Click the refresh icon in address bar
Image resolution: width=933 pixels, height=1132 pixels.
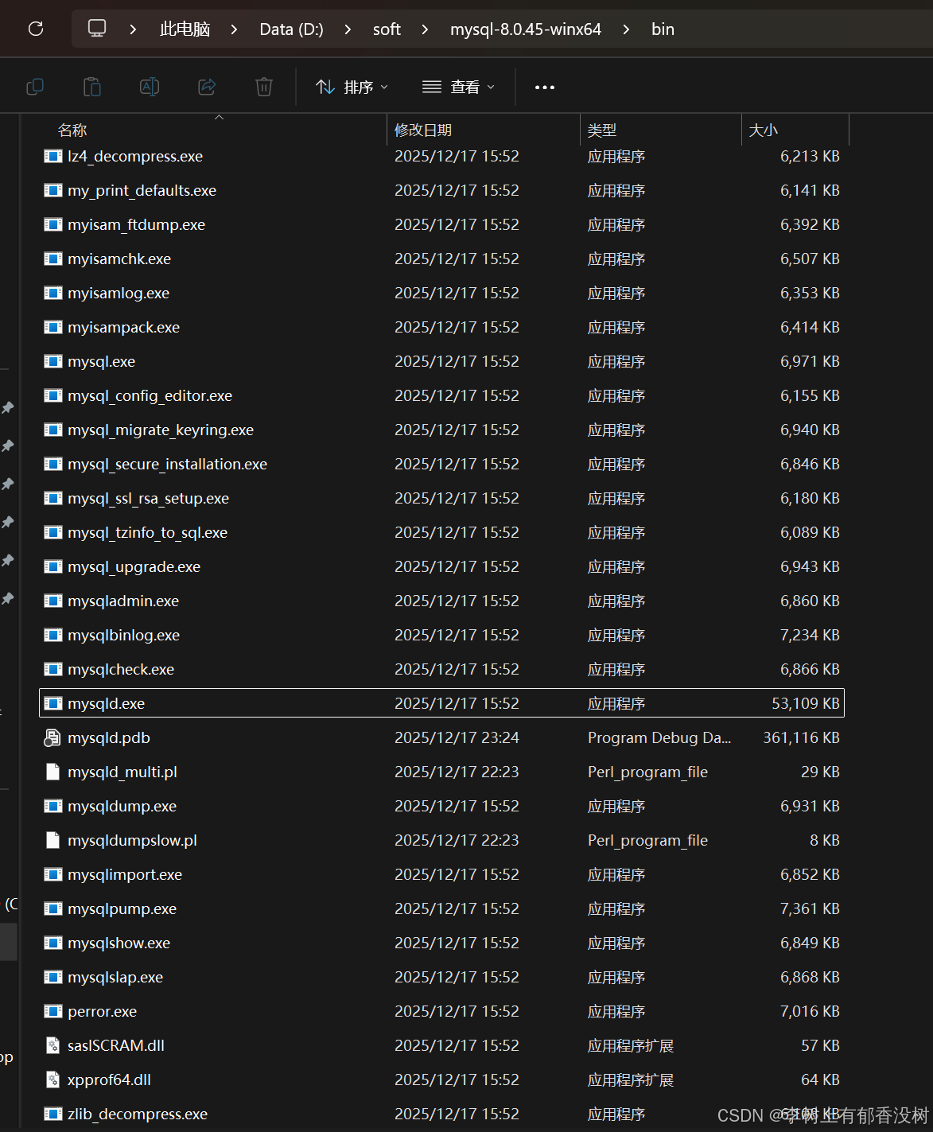coord(36,29)
